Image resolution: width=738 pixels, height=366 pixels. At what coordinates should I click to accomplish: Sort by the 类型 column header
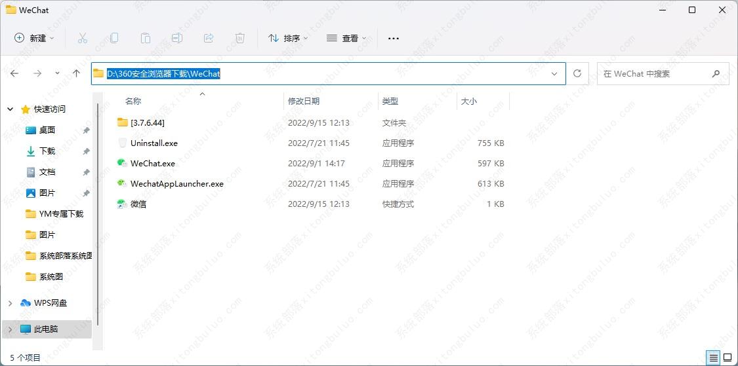[390, 101]
